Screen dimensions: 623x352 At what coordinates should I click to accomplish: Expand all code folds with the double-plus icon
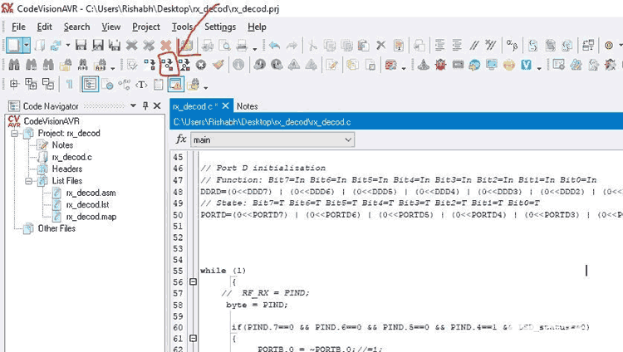(x=31, y=84)
